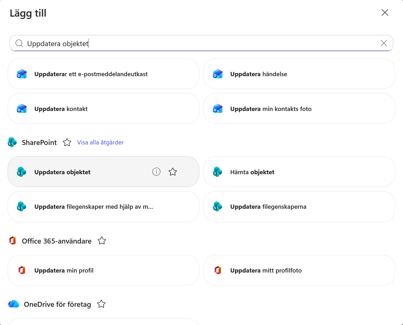Click the Outlook icon beside Uppdatera händelse
The height and width of the screenshot is (325, 403).
pos(218,74)
